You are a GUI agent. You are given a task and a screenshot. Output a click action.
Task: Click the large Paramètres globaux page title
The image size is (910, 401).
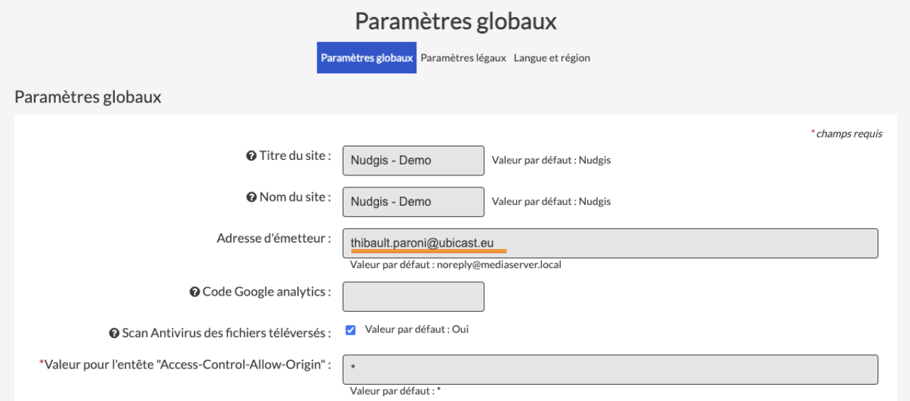[456, 22]
